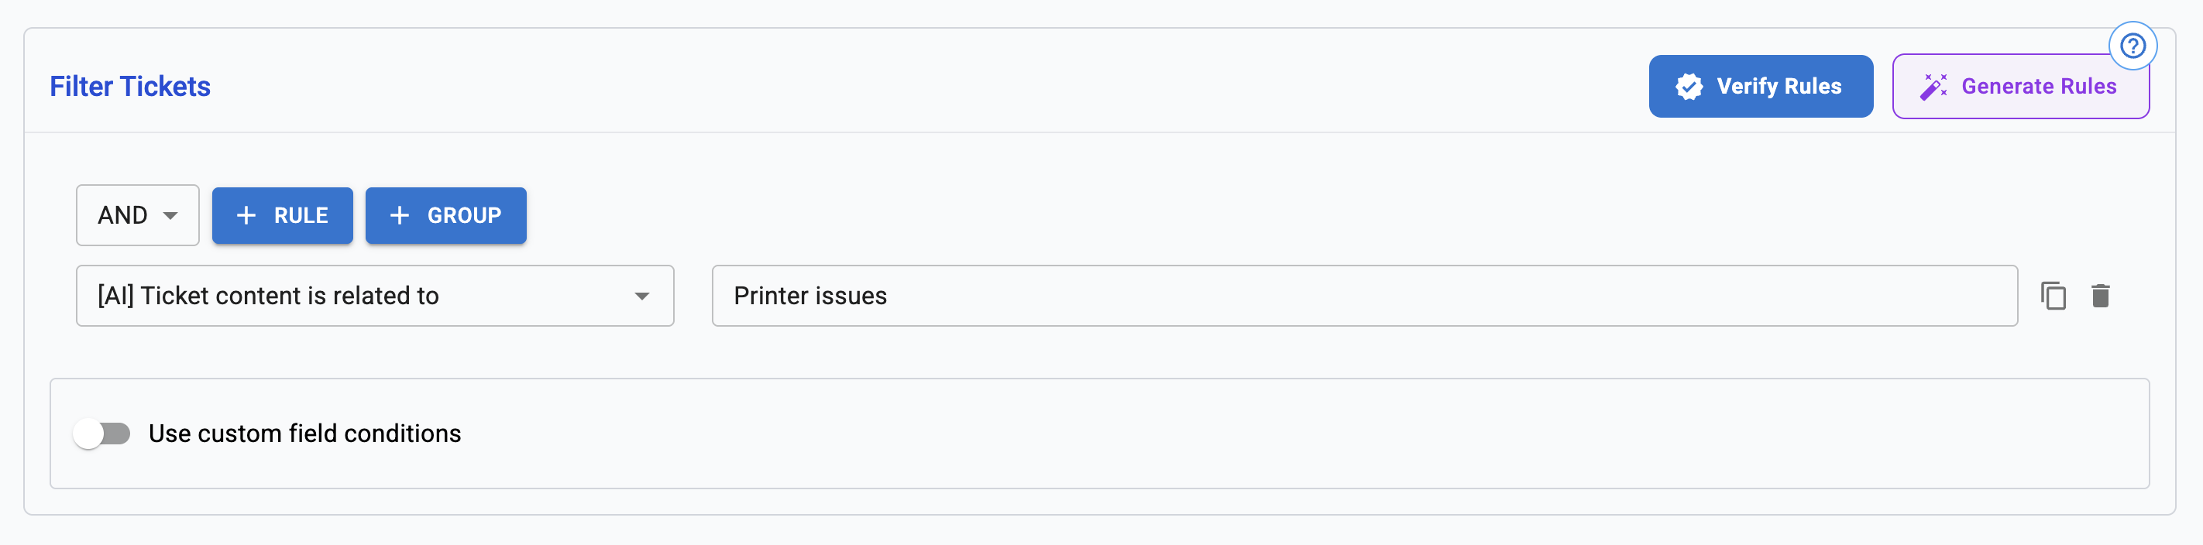Click Generate Rules
Viewport: 2203px width, 545px height.
point(2021,85)
